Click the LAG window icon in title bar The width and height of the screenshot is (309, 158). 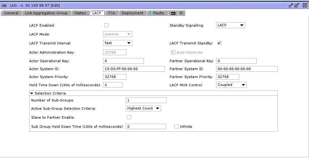click(5, 5)
